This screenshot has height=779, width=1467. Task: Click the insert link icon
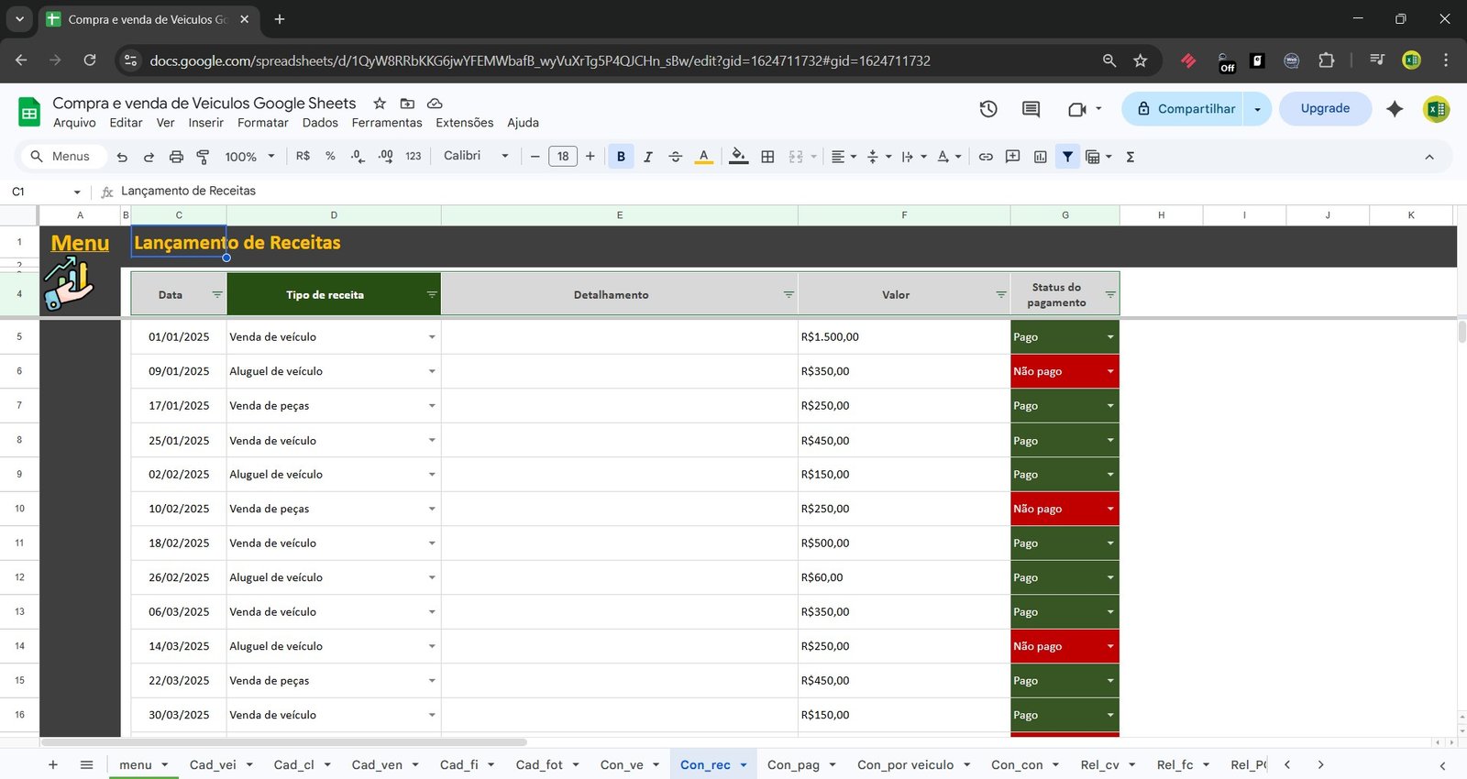(986, 157)
